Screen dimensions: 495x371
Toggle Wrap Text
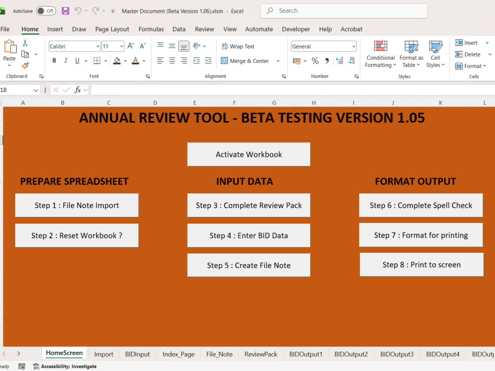point(238,46)
